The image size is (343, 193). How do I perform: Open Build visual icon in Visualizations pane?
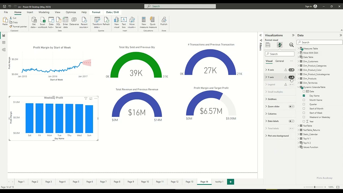(268, 45)
